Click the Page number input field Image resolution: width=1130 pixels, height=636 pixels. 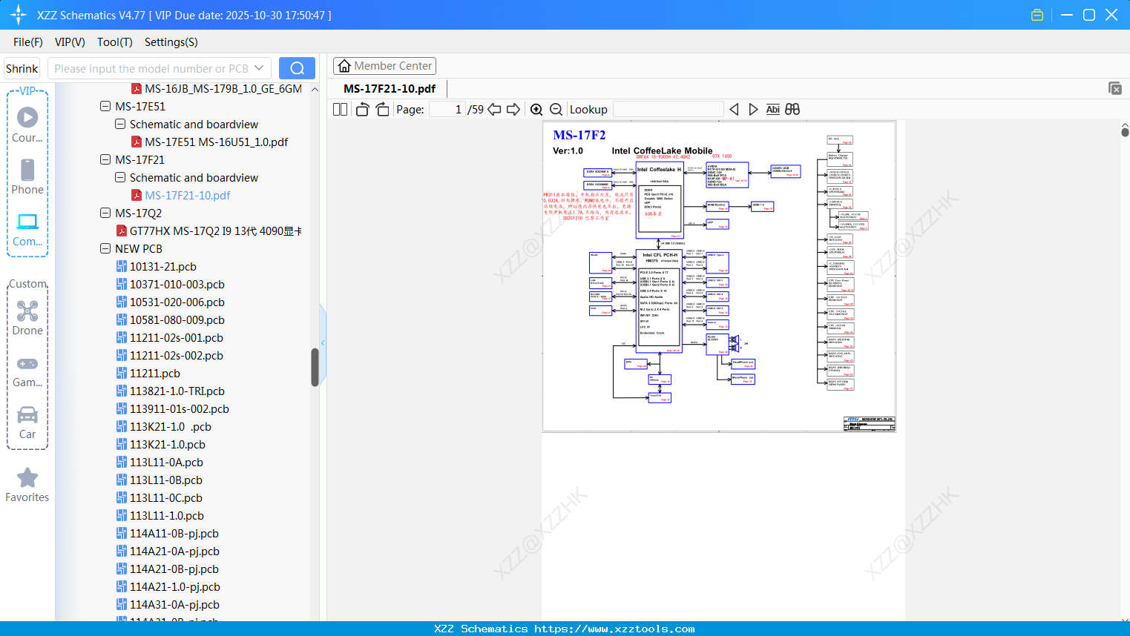(447, 109)
